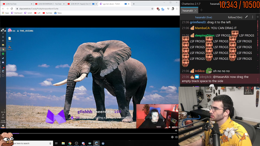Click the webcam overlay inside the clip
Image resolution: width=260 pixels, height=146 pixels.
point(157,116)
